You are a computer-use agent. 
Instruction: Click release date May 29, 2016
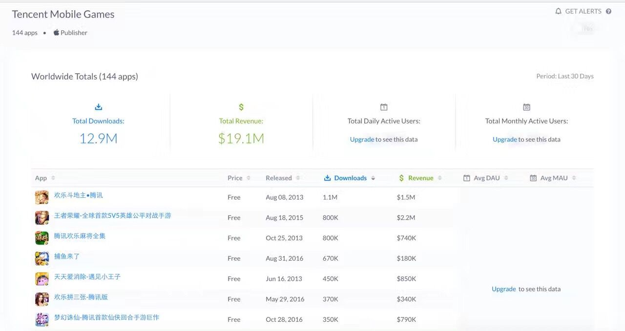point(285,299)
